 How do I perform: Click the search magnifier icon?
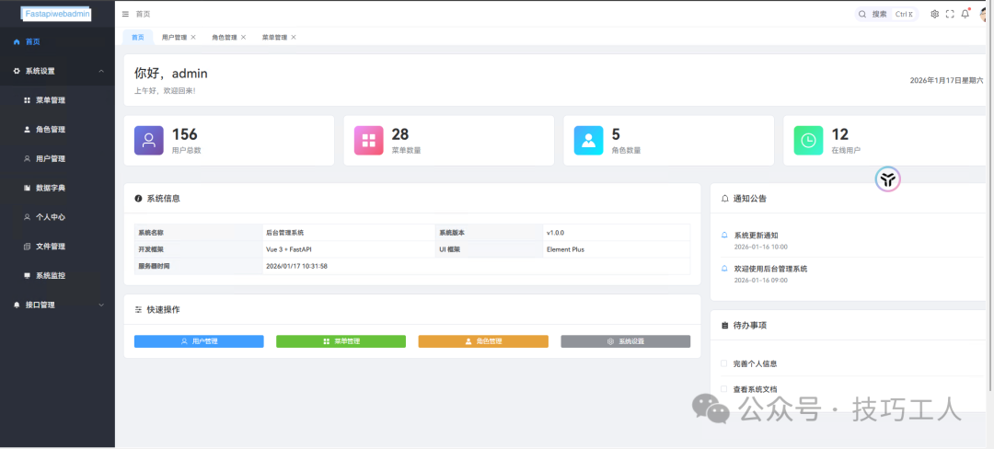862,14
